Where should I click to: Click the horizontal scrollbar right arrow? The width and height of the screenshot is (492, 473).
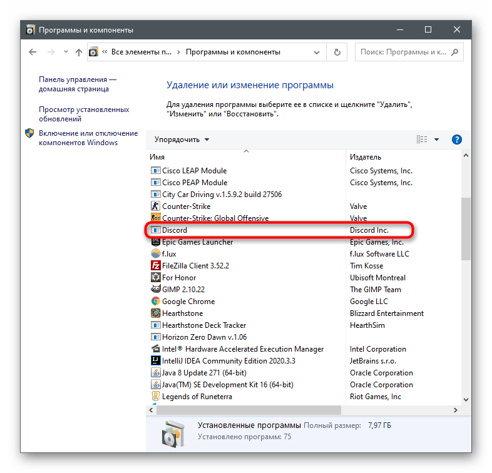point(456,410)
